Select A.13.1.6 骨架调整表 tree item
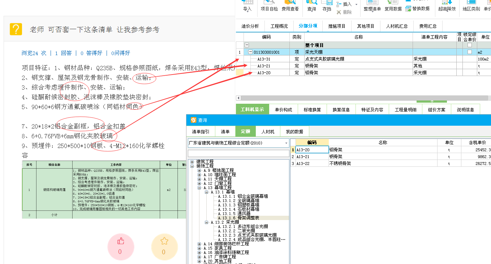This screenshot has width=491, height=264. [x=238, y=218]
